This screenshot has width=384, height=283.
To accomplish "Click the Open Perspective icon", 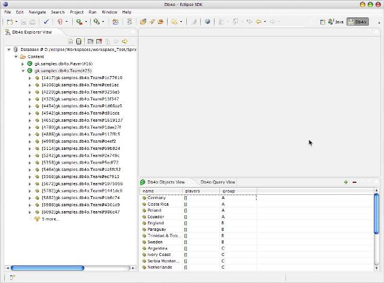I will point(323,22).
